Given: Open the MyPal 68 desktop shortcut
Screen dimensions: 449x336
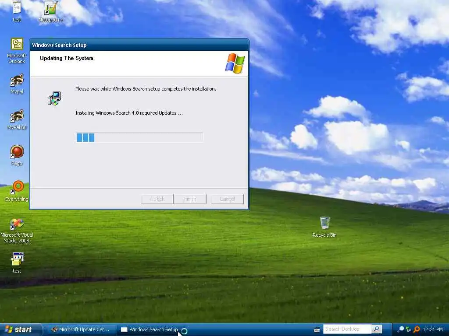Looking at the screenshot, I should [17, 119].
